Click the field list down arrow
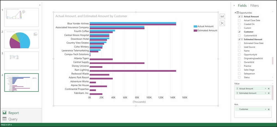 (x=273, y=77)
